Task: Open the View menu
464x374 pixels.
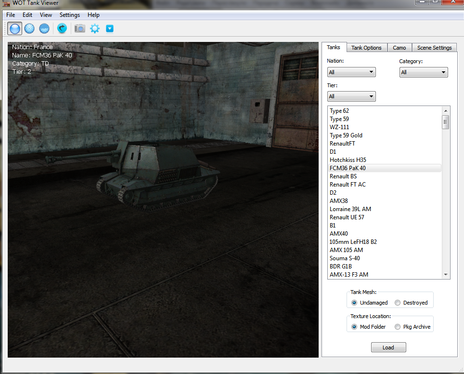Action: (x=46, y=15)
